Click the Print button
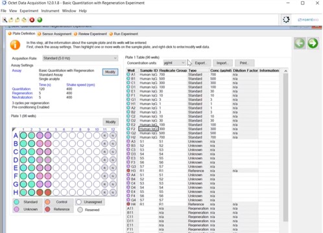323x233 pixels. click(x=245, y=63)
